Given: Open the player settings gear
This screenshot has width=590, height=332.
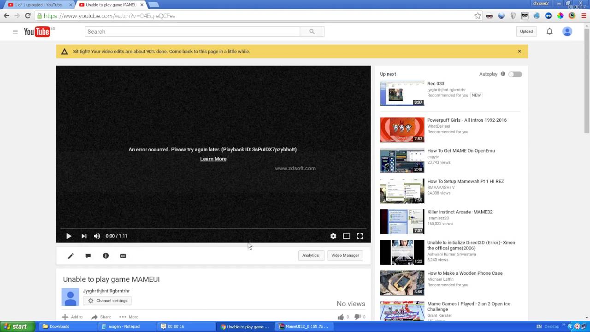Looking at the screenshot, I should (x=333, y=236).
